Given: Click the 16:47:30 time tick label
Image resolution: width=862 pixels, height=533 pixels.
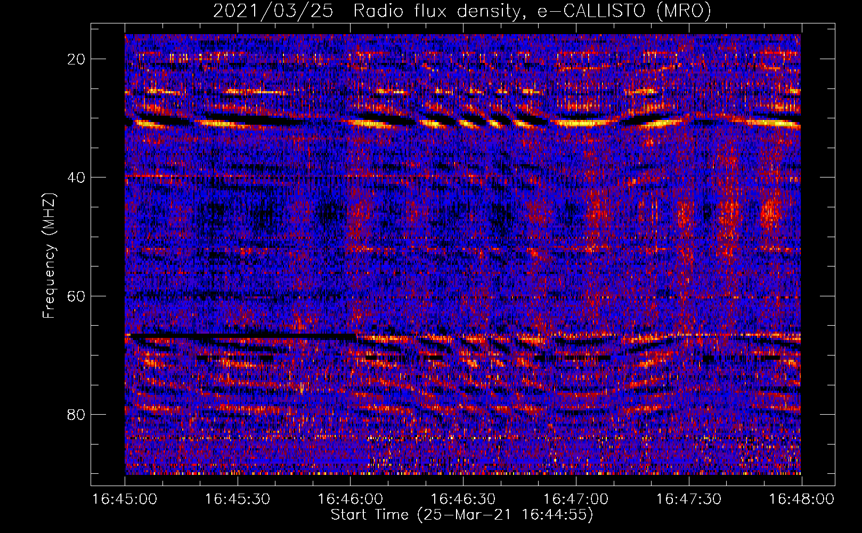Looking at the screenshot, I should [x=688, y=499].
